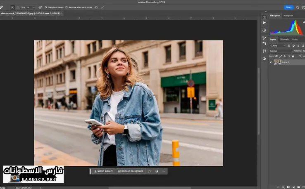The width and height of the screenshot is (305, 189).
Task: Switch to the Channels tab
Action: 284,39
